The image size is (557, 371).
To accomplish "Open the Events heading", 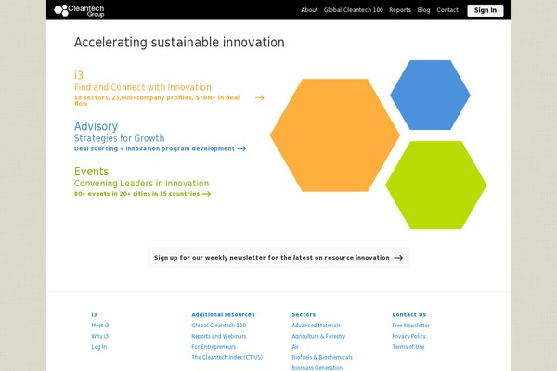I will coord(91,172).
